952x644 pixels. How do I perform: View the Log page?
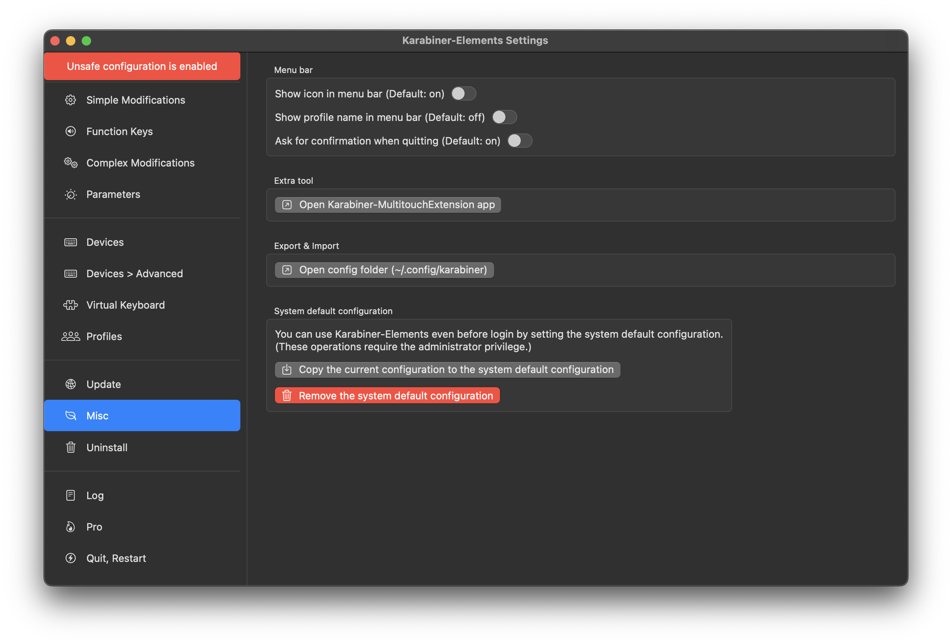142,495
